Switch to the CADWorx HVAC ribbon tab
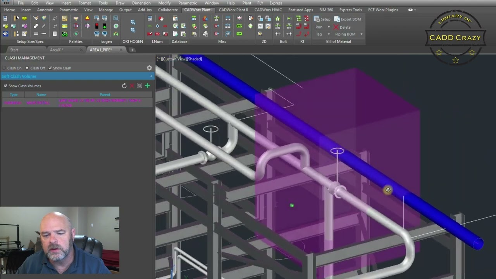Viewport: 496px width, 279px height. (x=268, y=10)
